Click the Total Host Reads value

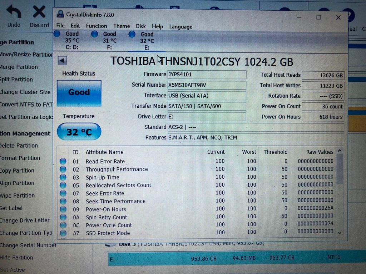pyautogui.click(x=323, y=76)
